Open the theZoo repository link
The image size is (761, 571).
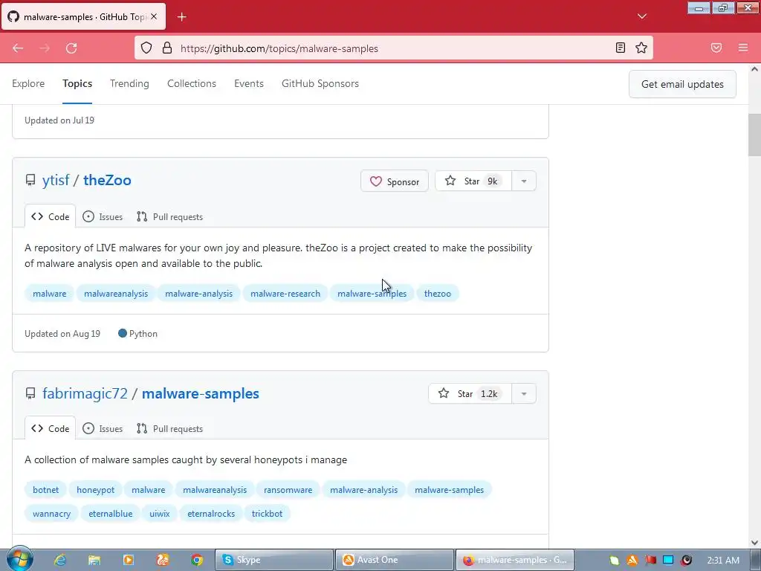(x=107, y=180)
